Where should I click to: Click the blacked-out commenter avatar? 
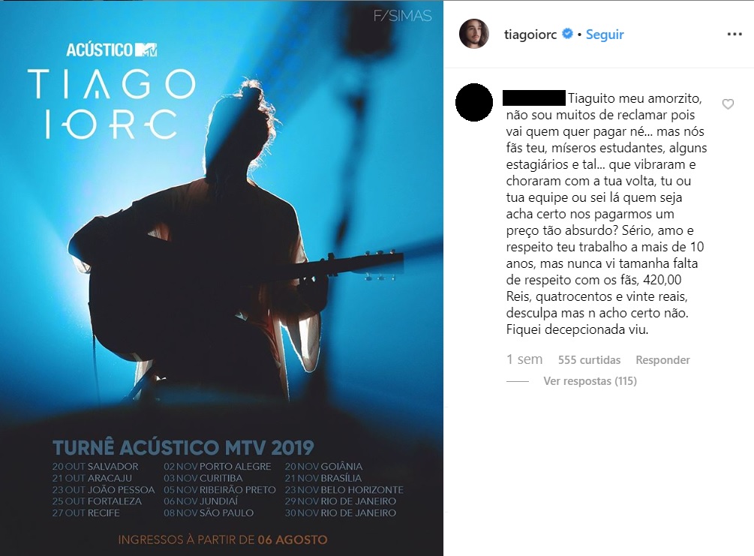click(x=474, y=103)
